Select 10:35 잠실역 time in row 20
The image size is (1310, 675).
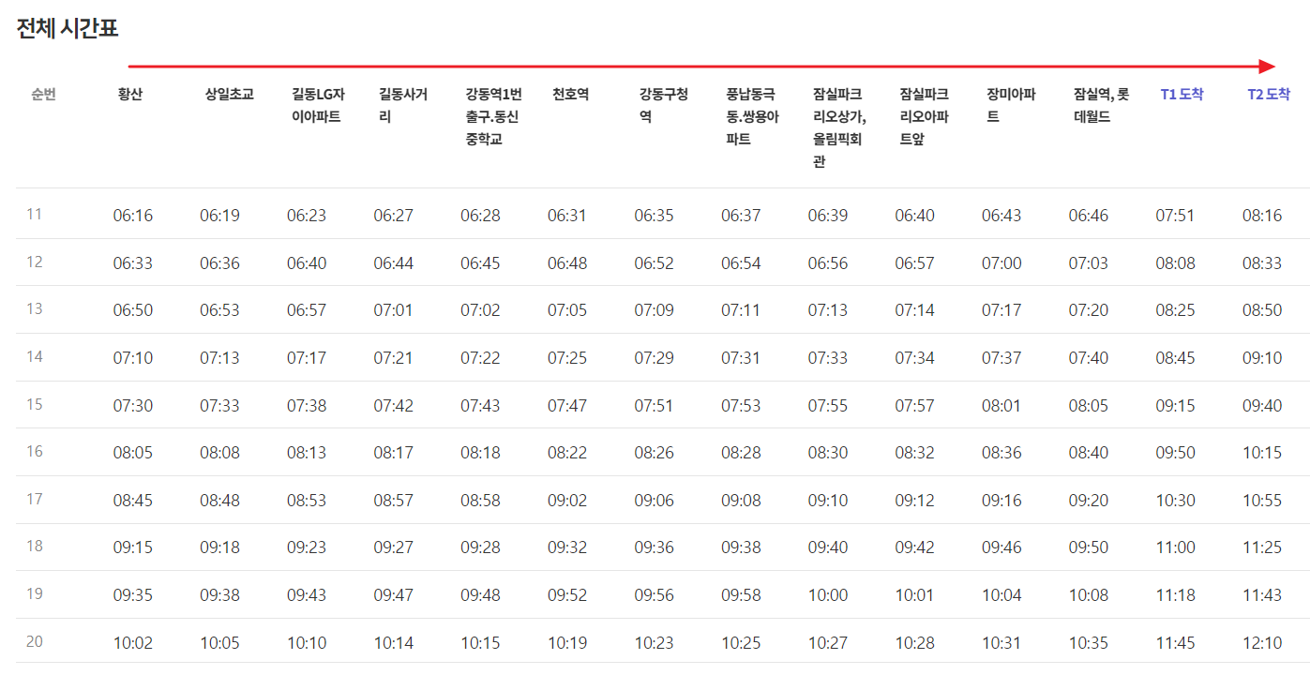pos(1088,643)
